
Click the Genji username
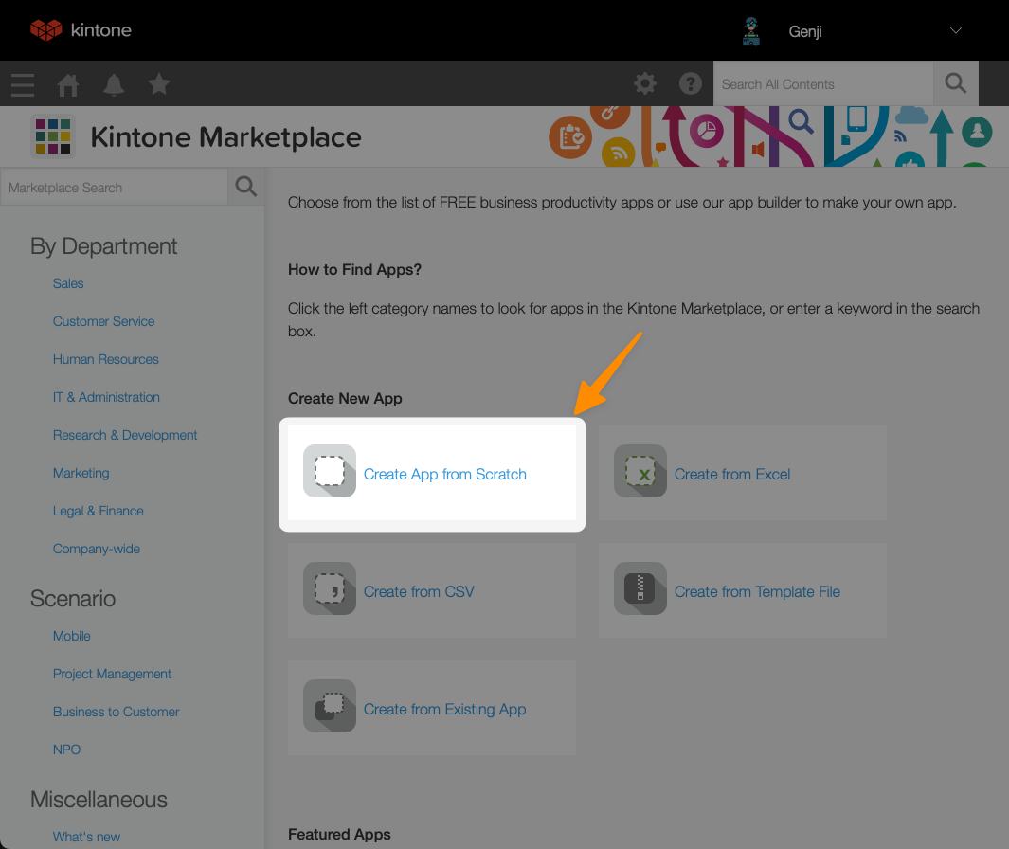805,31
